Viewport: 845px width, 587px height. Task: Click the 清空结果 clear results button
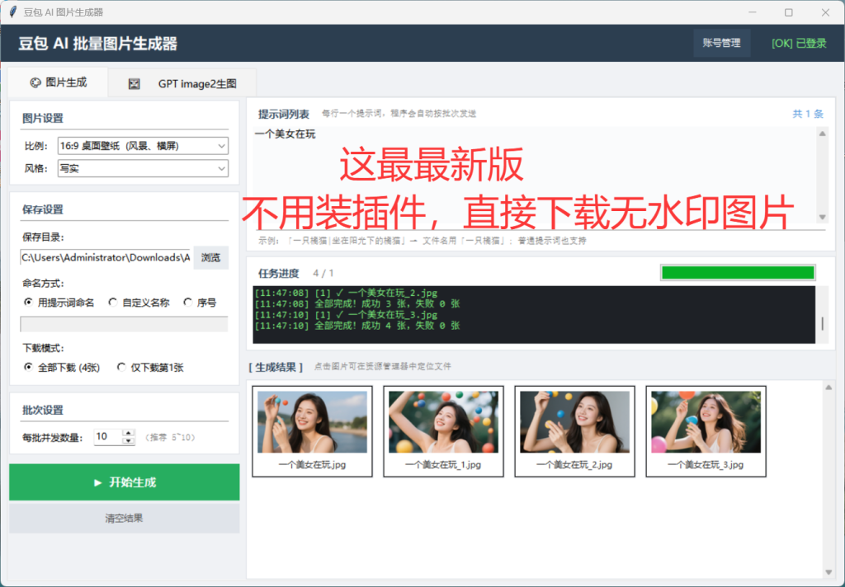click(125, 518)
